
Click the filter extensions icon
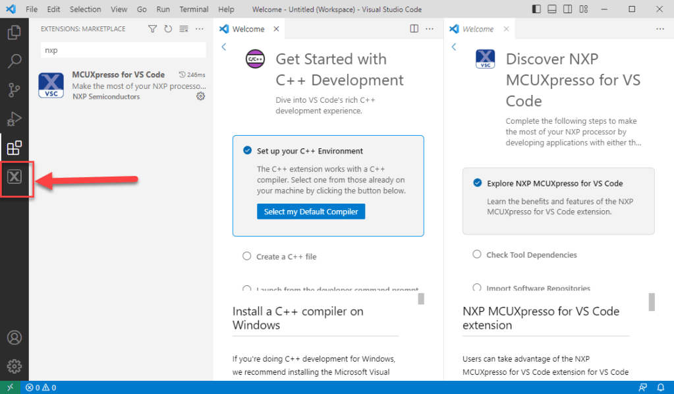pos(153,29)
